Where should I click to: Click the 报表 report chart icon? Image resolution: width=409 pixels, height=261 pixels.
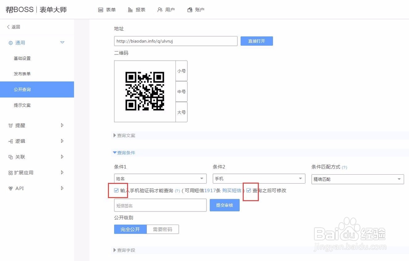click(x=130, y=10)
